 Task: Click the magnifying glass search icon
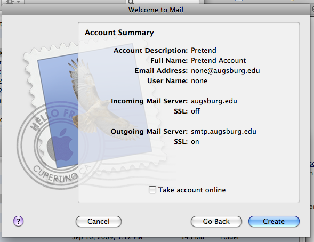tap(131, 2)
